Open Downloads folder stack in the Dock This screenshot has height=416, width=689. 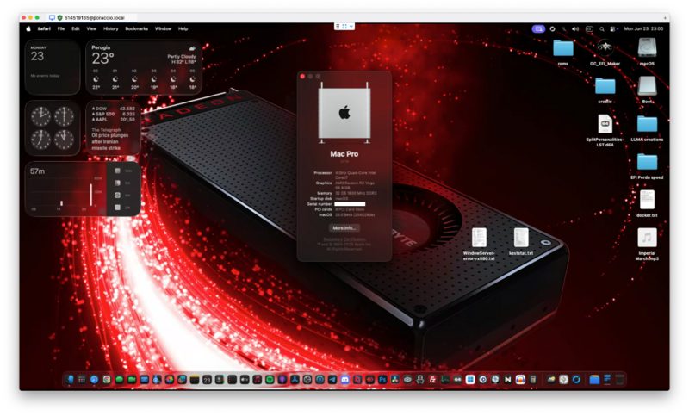tap(594, 380)
